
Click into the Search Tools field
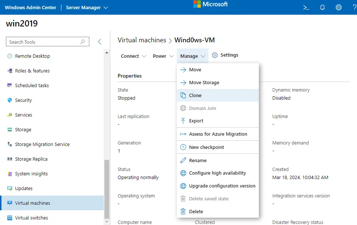point(47,42)
